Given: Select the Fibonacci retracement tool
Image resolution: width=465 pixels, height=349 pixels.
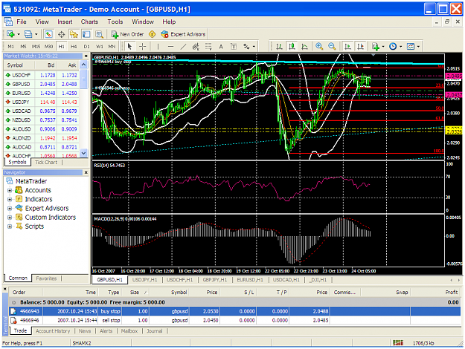Looking at the screenshot, I should point(208,47).
